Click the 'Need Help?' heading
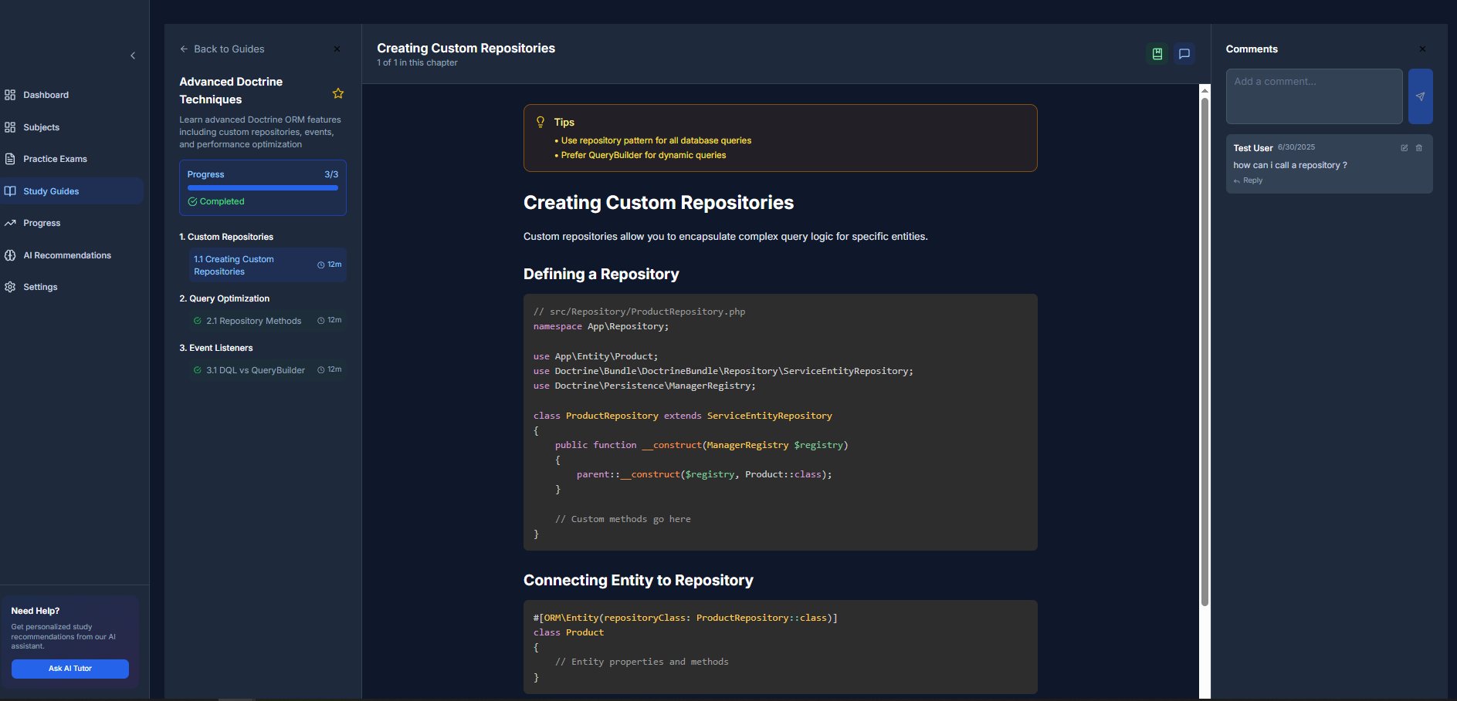Screen dimensions: 1457x701 pyautogui.click(x=36, y=611)
